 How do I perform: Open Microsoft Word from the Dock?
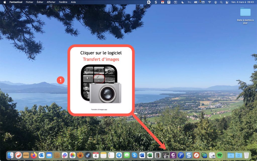142,155
